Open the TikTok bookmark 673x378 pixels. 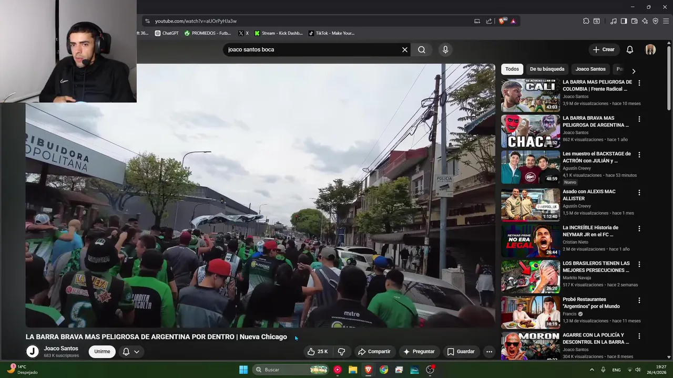(331, 33)
